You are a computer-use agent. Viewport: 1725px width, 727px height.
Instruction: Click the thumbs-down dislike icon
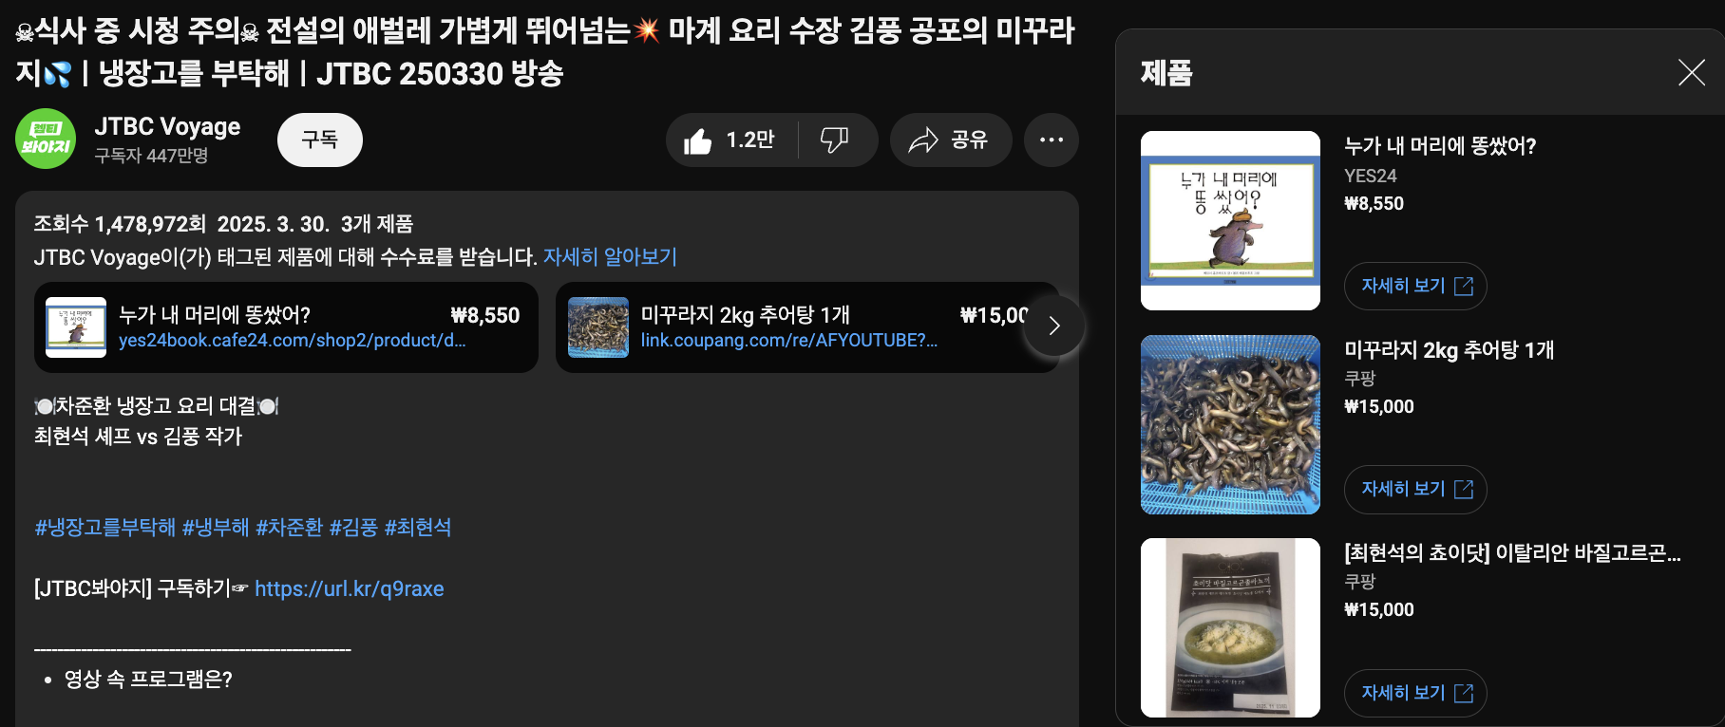point(834,140)
